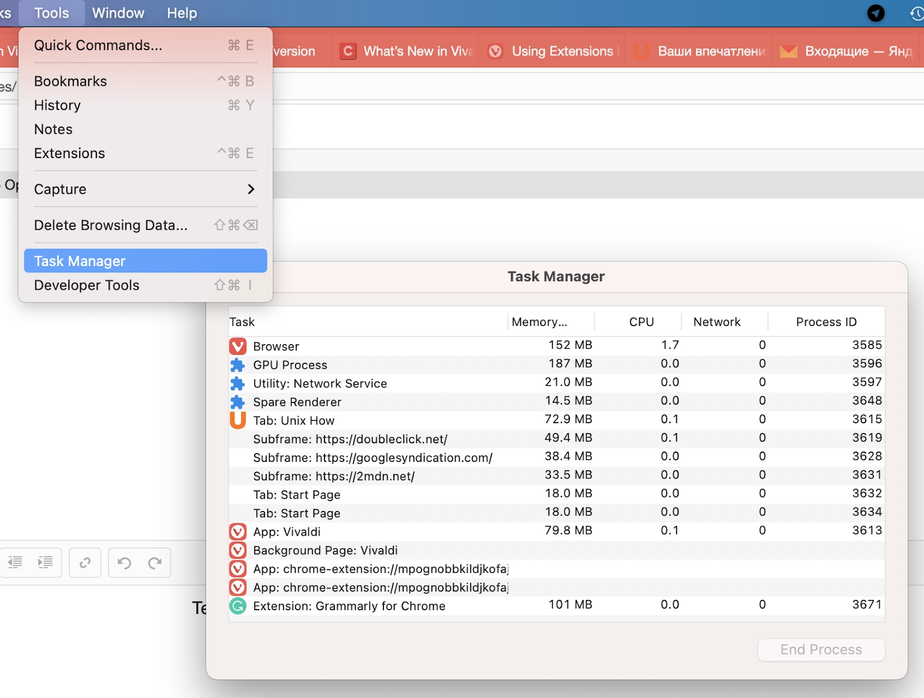Screen dimensions: 924x698
Task: Click the Telegram icon in the macOS menu bar
Action: (x=875, y=13)
